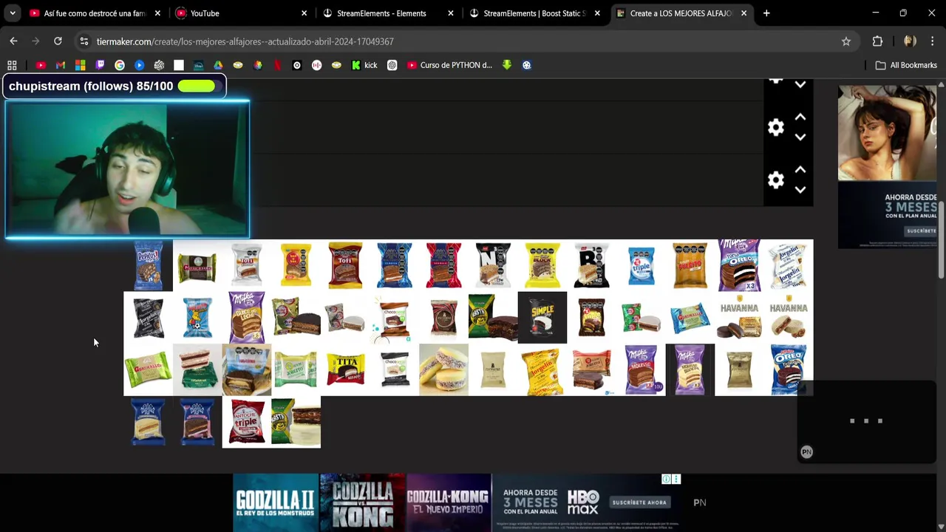Go back to previous page
Screen dimensions: 946x532
click(x=13, y=41)
